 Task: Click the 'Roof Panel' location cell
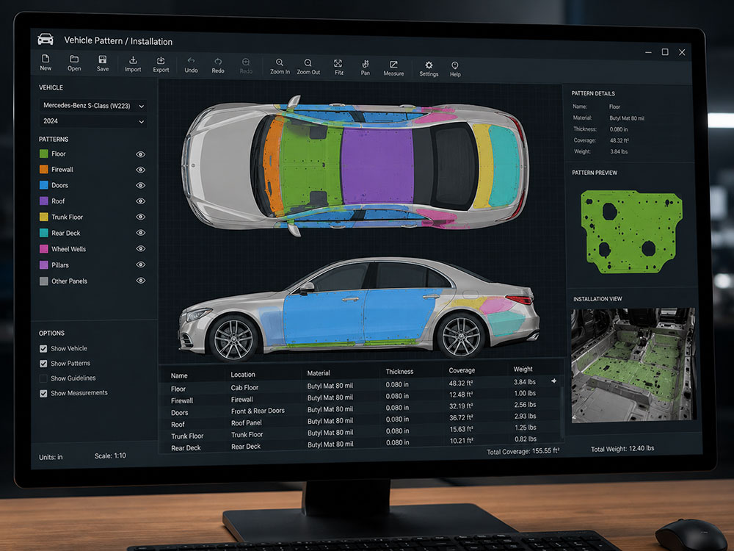pos(246,422)
